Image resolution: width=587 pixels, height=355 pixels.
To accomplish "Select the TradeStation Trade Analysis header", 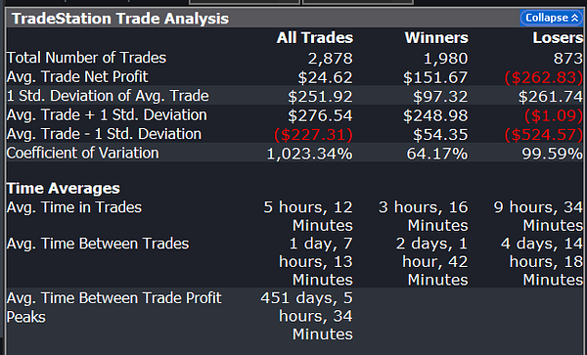I will point(294,19).
